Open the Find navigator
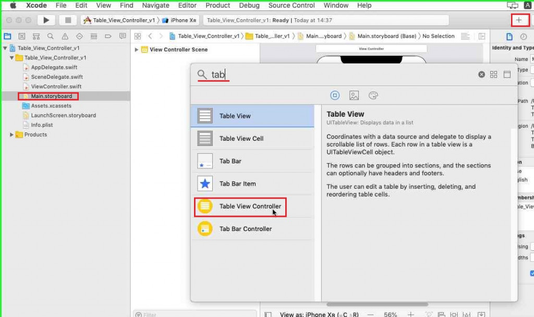 [51, 36]
